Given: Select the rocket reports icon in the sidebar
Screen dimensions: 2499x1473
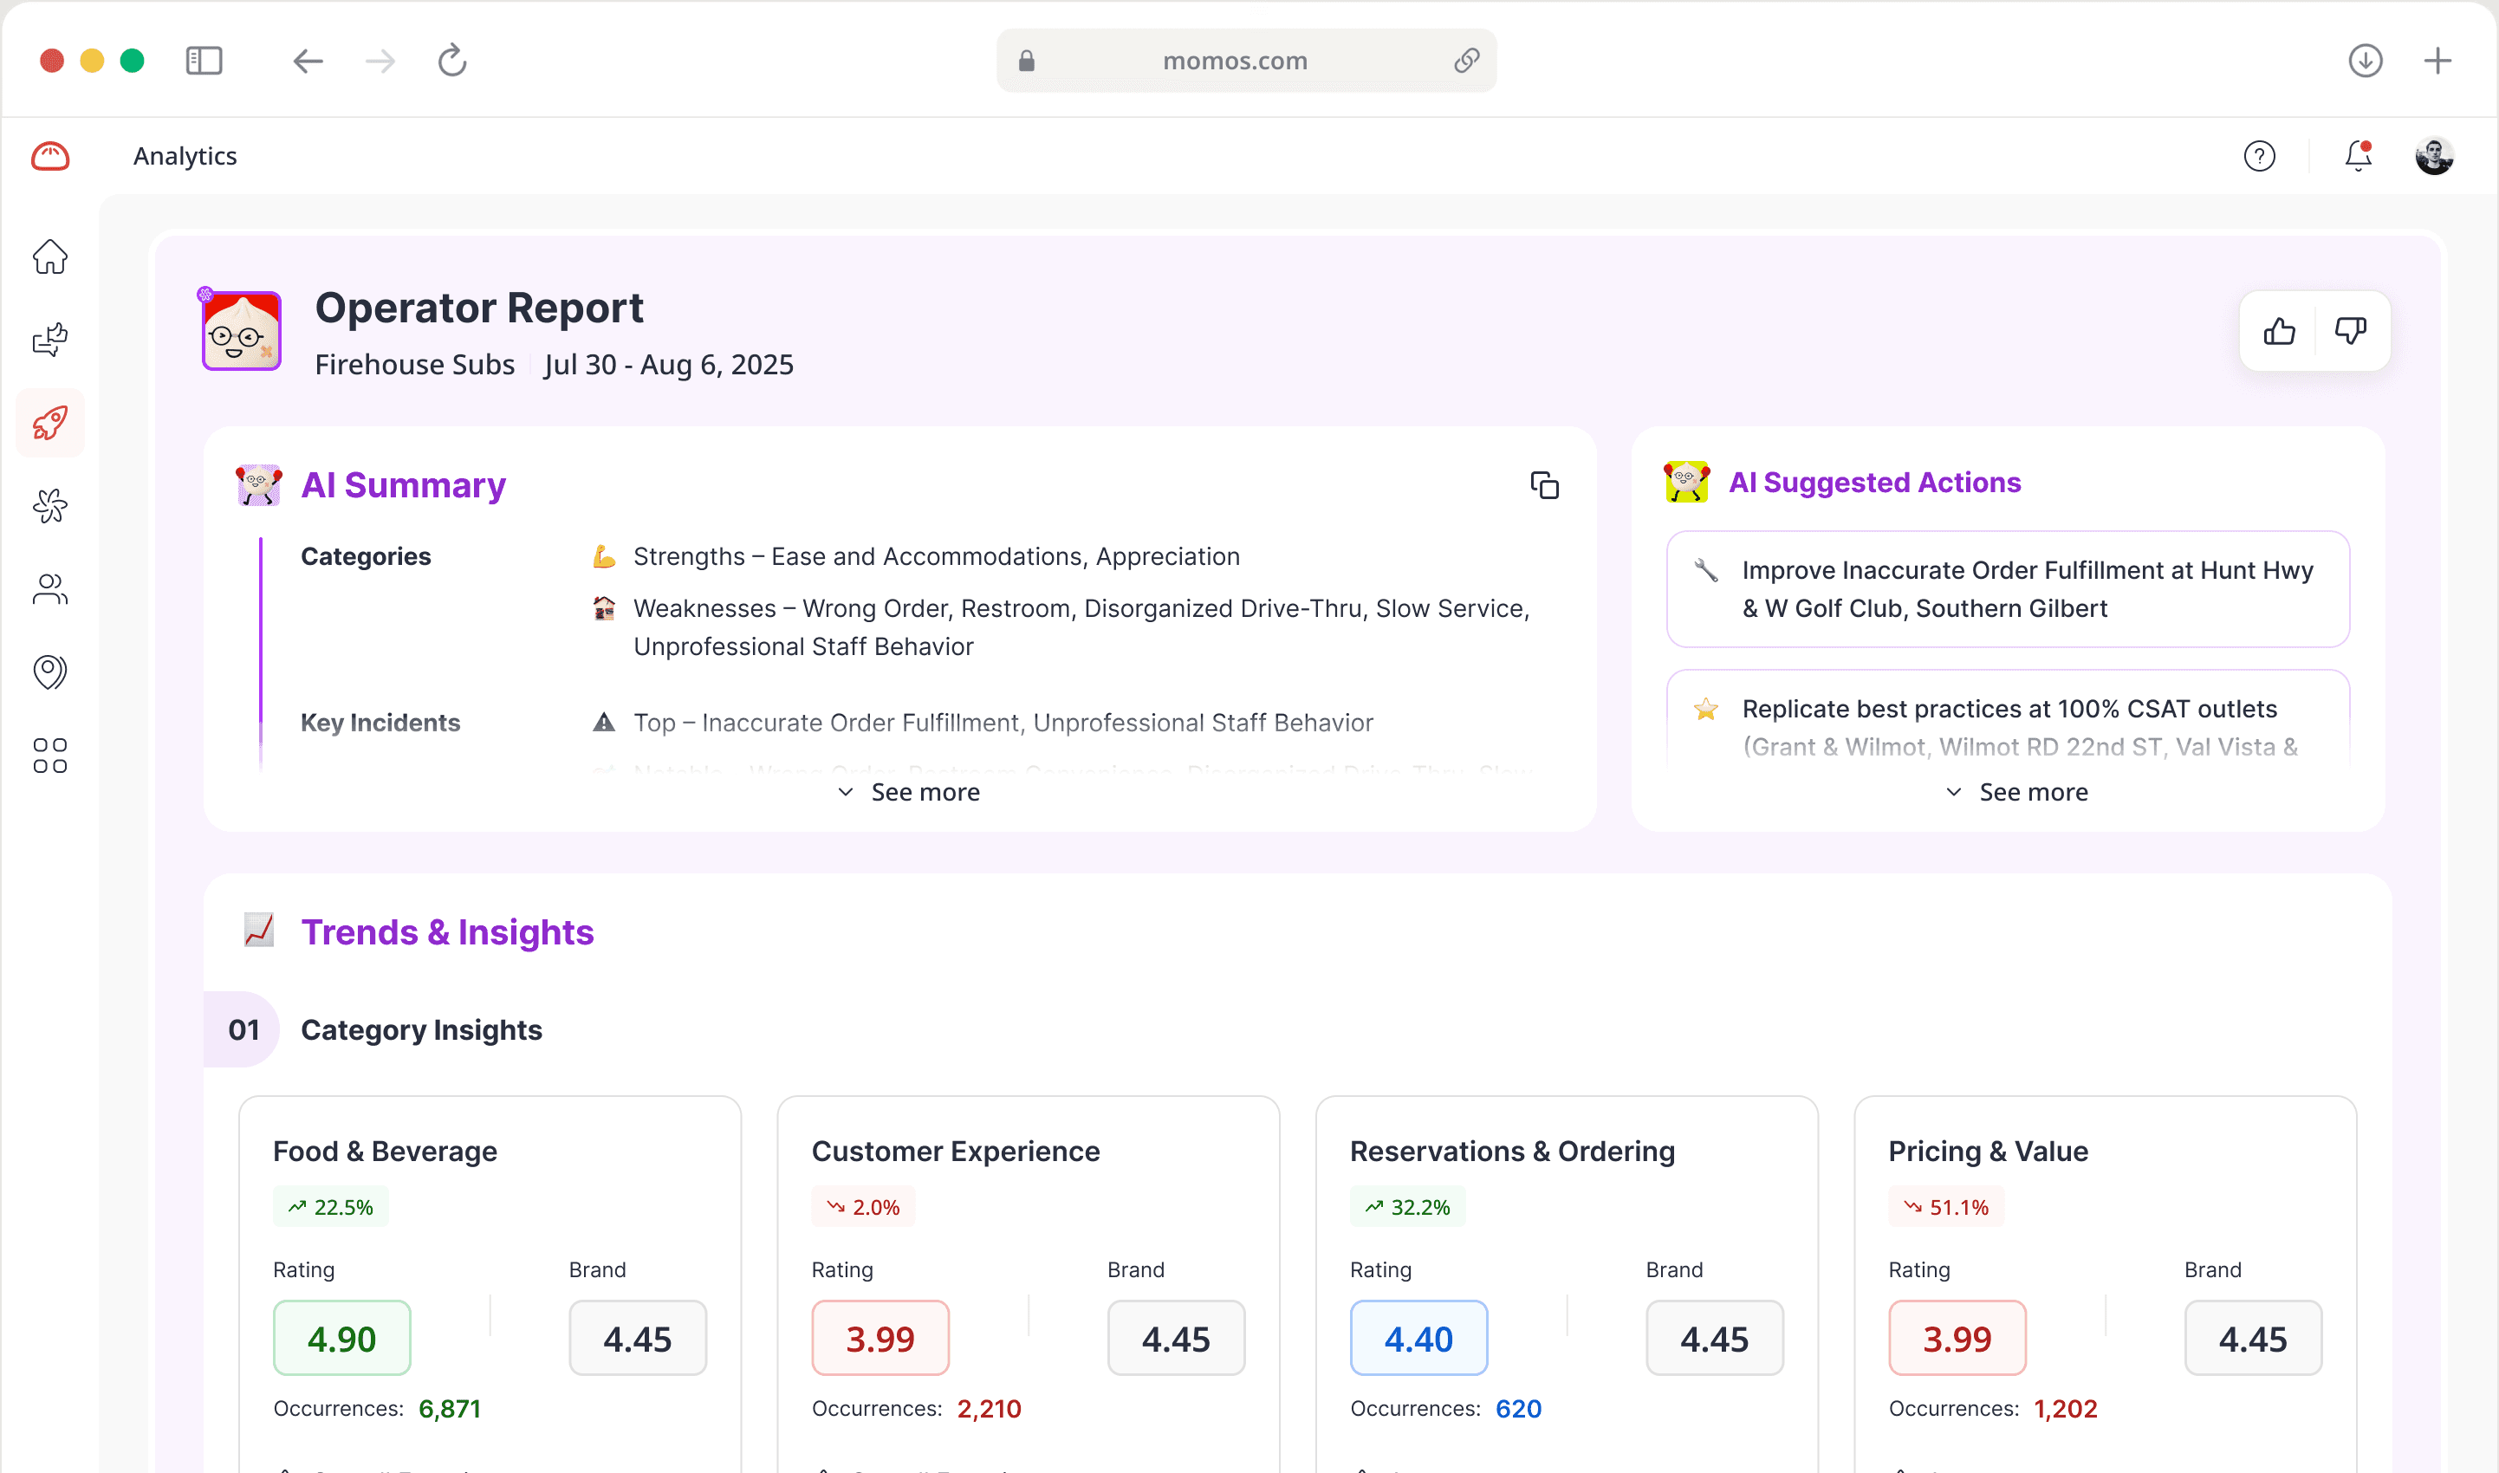Looking at the screenshot, I should pos(49,423).
